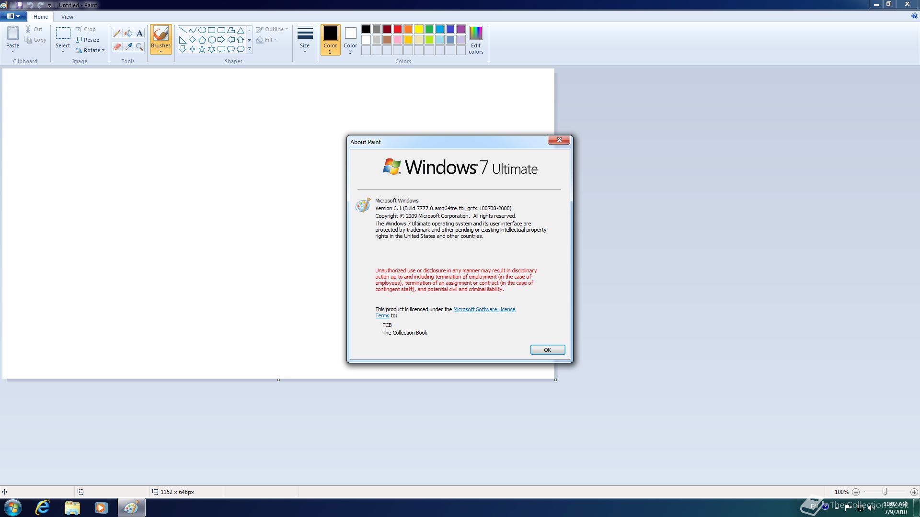Open the shape Fill dropdown
Screen dimensions: 920x517
(x=266, y=40)
